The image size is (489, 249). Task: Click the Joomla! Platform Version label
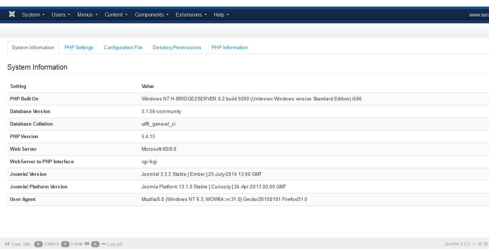pyautogui.click(x=39, y=187)
